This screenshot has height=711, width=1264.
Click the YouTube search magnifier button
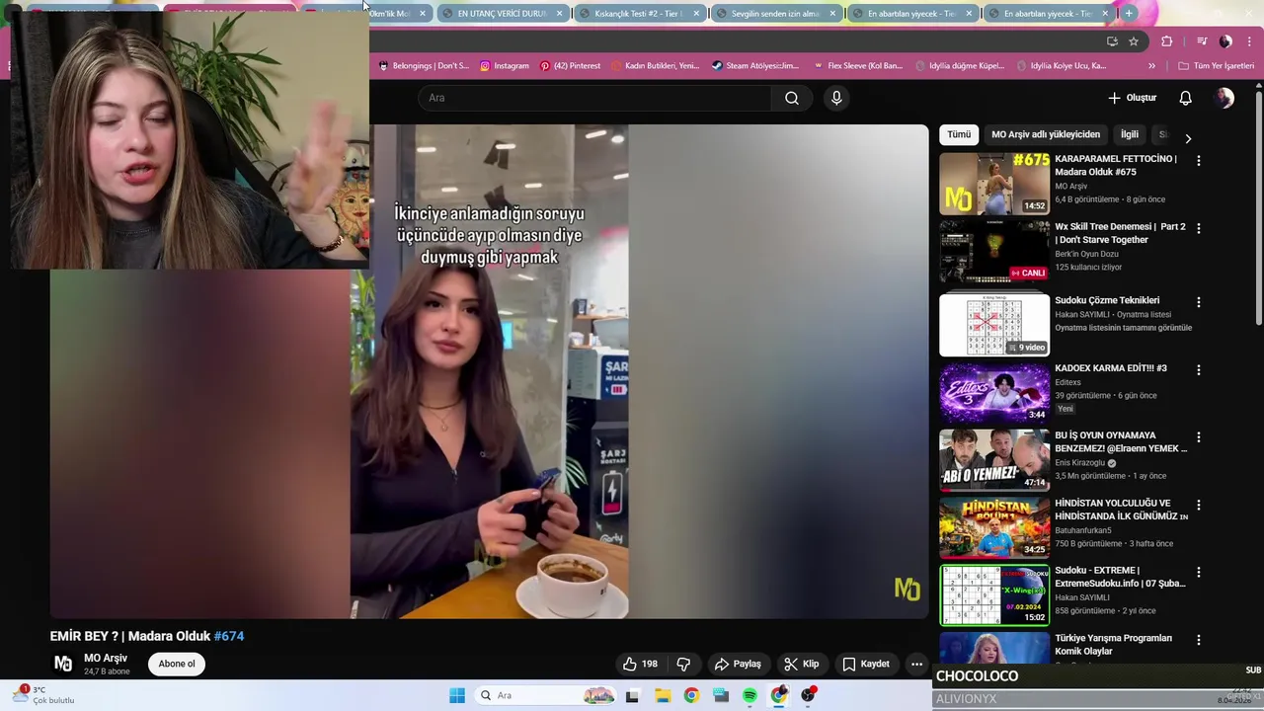[792, 98]
